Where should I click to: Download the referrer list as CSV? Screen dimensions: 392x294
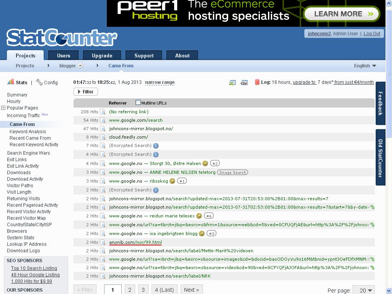click(244, 83)
